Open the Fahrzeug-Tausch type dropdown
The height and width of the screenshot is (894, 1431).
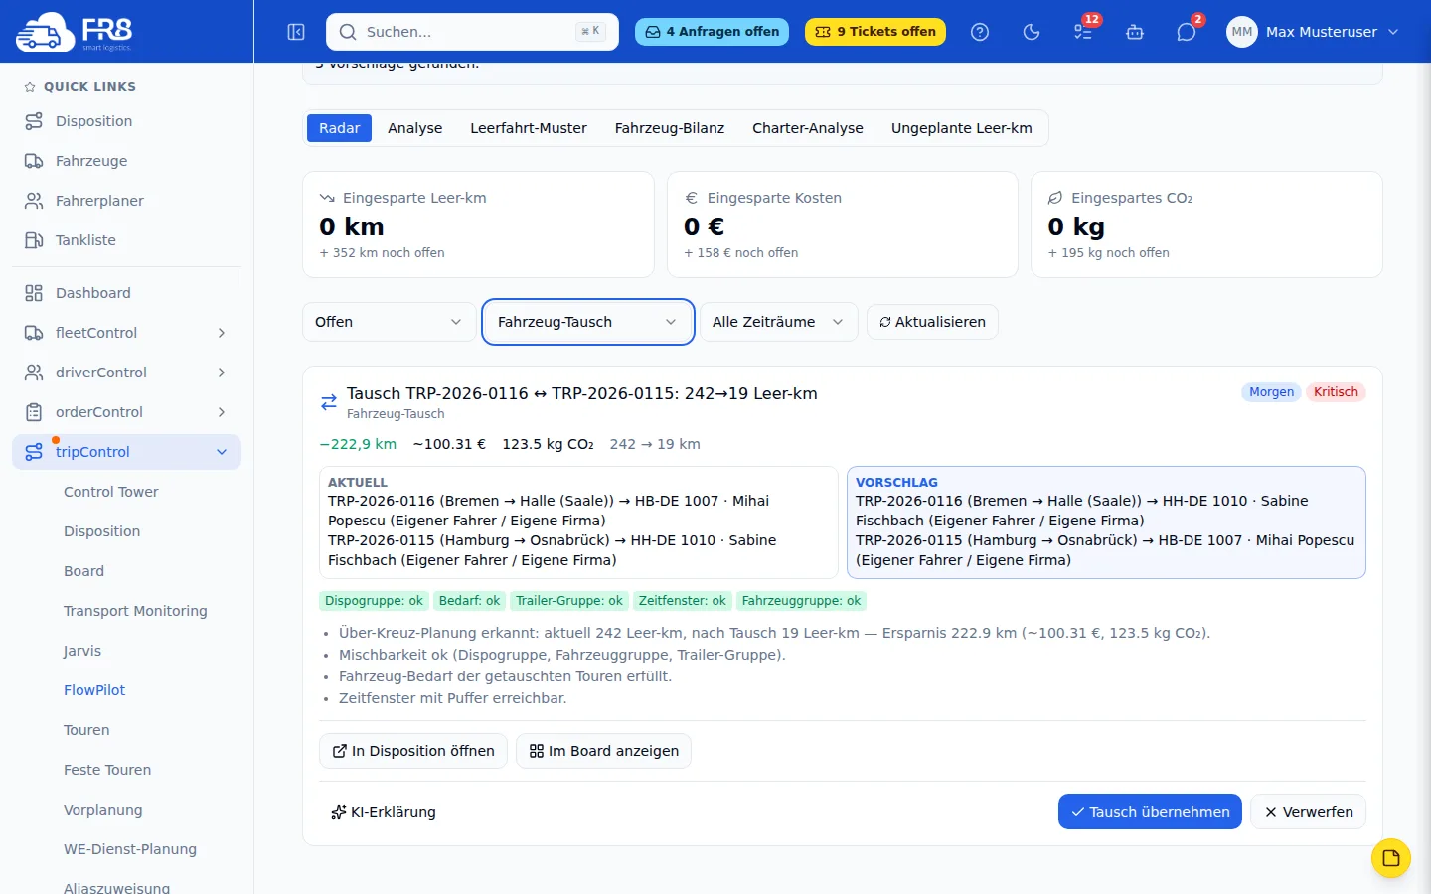587,322
